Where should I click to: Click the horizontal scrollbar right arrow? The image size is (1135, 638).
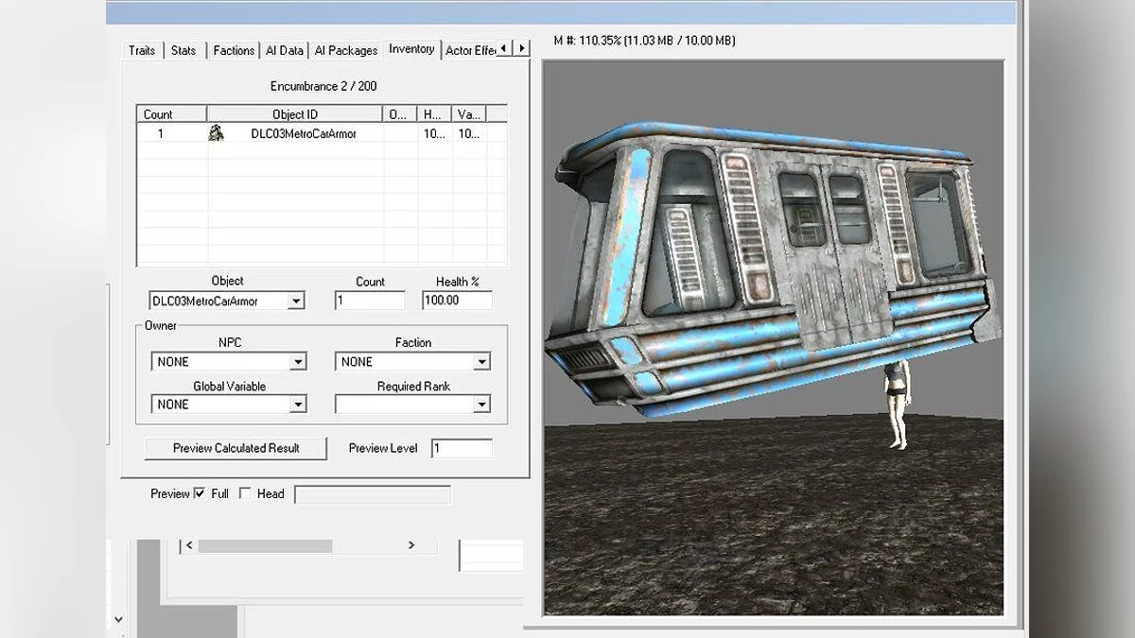click(411, 545)
